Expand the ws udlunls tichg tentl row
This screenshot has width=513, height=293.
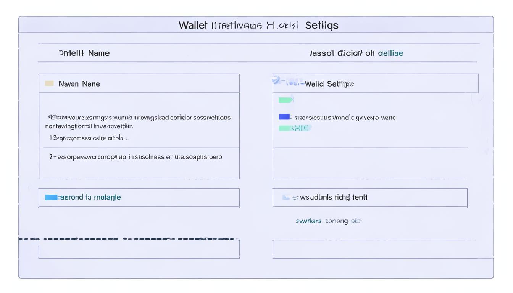point(369,198)
